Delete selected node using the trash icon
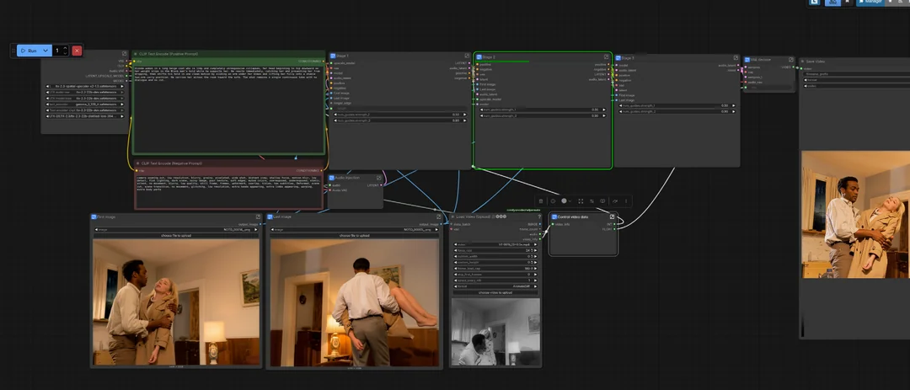910x390 pixels. click(541, 200)
